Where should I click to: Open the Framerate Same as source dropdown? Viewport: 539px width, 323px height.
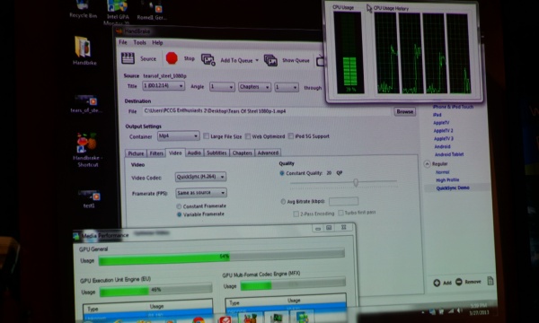point(201,193)
